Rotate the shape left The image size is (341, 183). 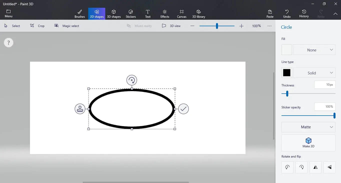[x=287, y=167]
